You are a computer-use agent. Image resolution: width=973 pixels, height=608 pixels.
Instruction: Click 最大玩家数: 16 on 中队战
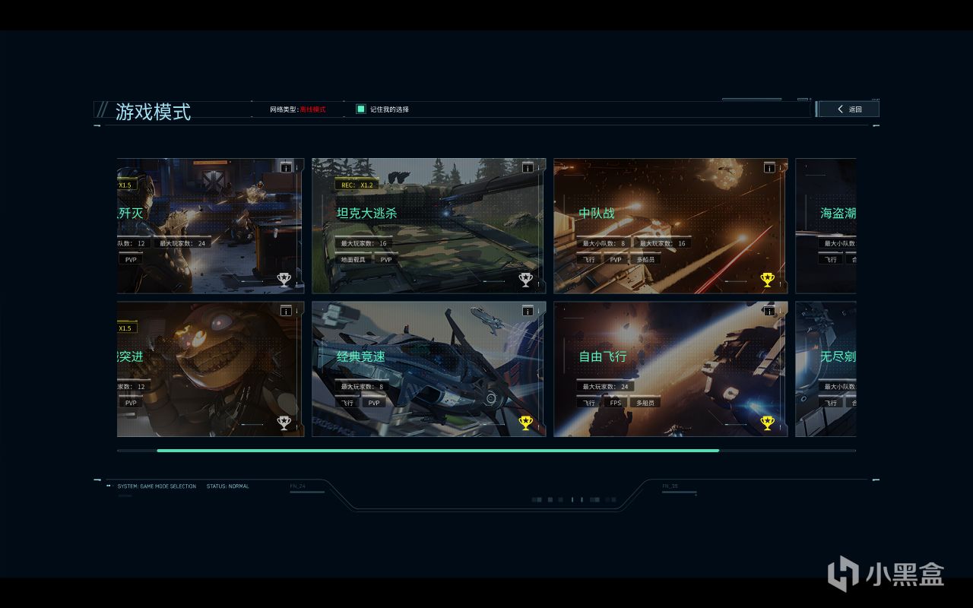(x=662, y=243)
